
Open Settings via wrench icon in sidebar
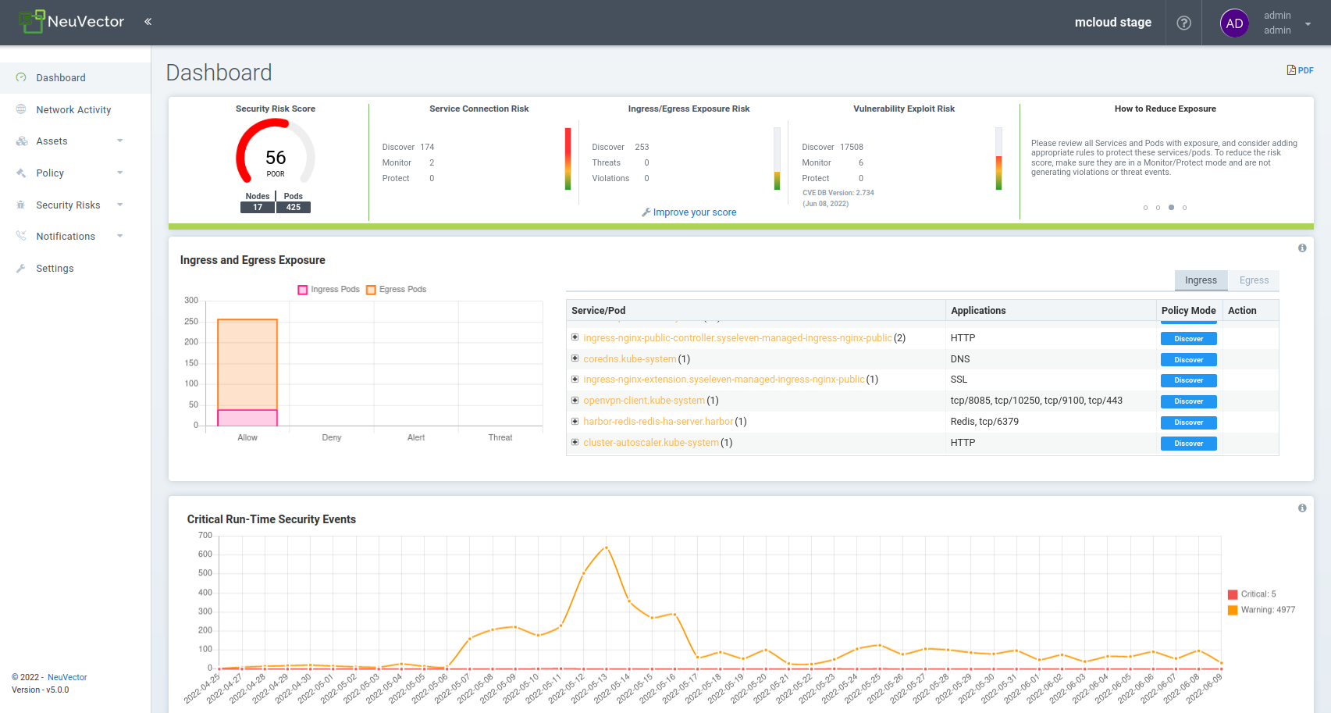click(21, 269)
